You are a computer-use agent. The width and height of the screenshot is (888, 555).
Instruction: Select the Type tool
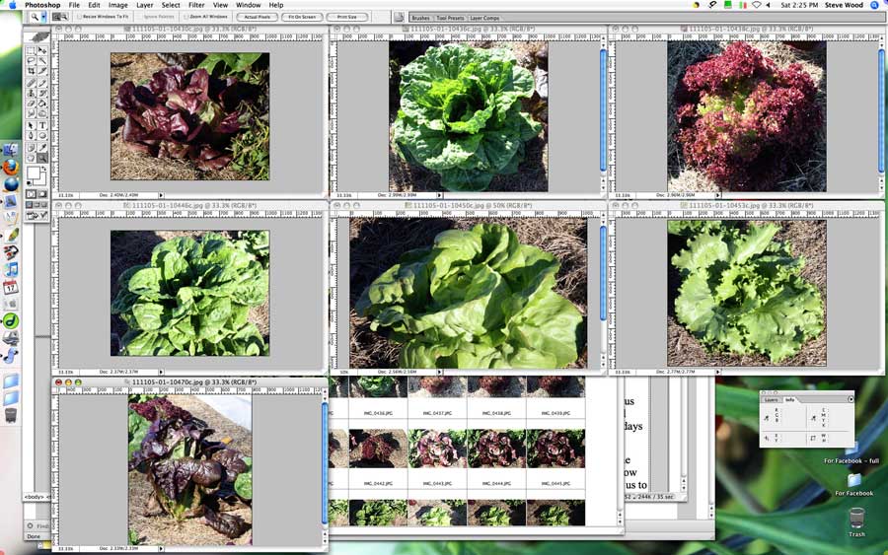[x=42, y=125]
